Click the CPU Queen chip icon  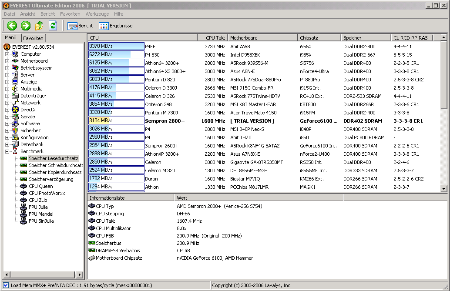point(24,186)
